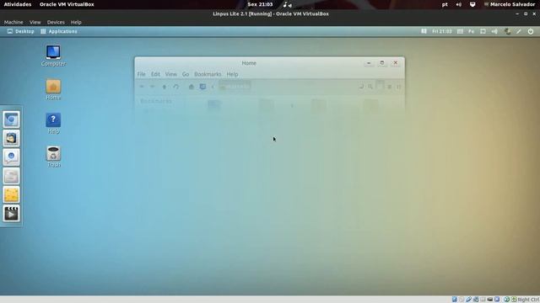Open View menu in Home window

170,74
